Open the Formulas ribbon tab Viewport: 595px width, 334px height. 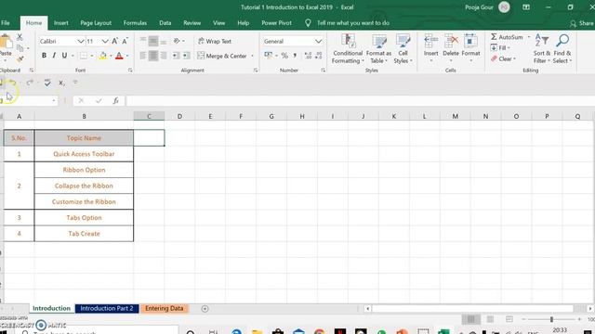pyautogui.click(x=135, y=23)
